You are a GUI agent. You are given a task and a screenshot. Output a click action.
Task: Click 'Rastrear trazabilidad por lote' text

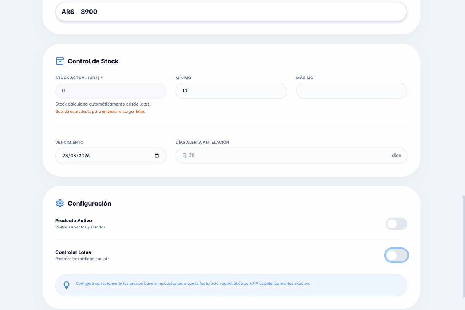(x=82, y=259)
